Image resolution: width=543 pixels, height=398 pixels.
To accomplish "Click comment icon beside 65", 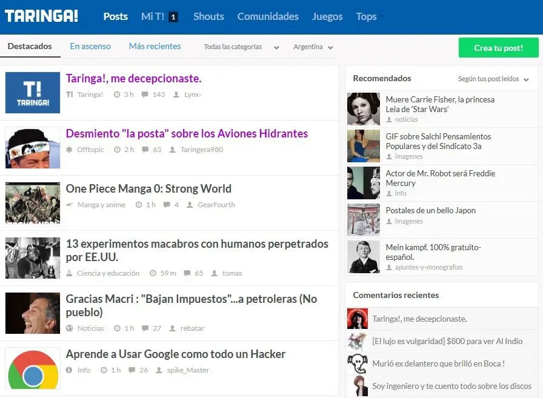I will coord(187,273).
